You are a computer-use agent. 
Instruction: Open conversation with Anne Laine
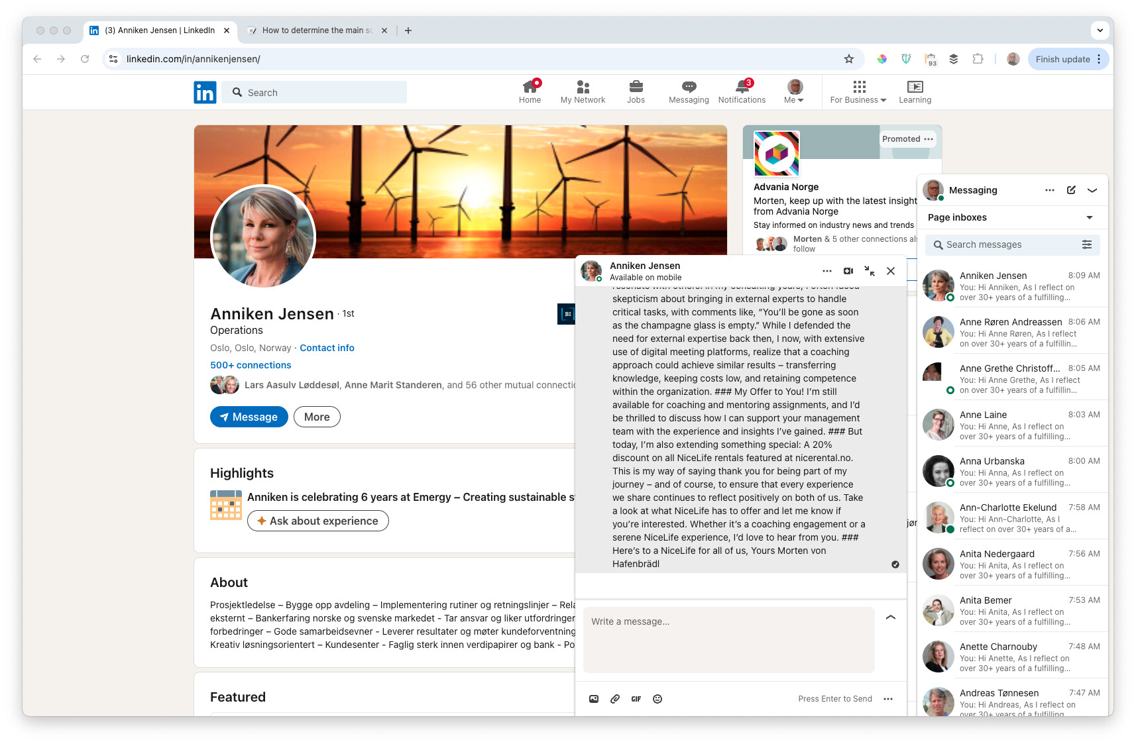coord(1013,424)
